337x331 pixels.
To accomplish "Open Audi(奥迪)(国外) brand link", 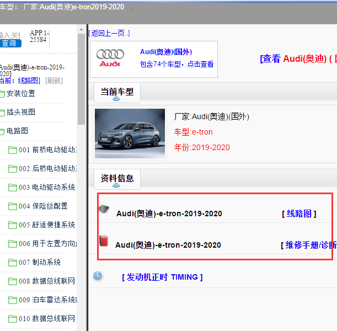I will (x=166, y=52).
